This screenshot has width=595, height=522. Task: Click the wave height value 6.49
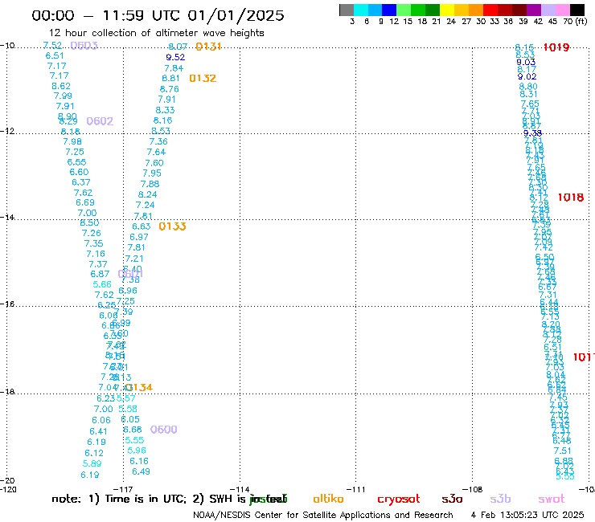(x=141, y=471)
